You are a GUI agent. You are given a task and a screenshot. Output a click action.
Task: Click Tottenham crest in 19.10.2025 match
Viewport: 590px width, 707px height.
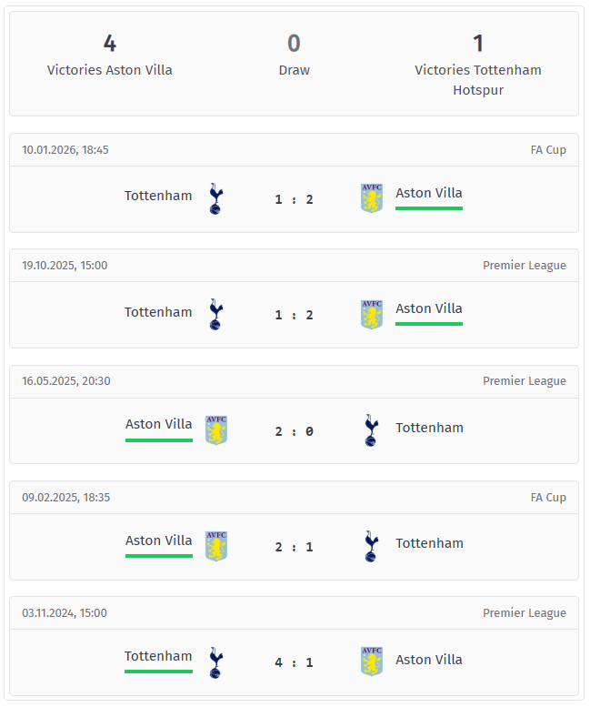click(215, 314)
